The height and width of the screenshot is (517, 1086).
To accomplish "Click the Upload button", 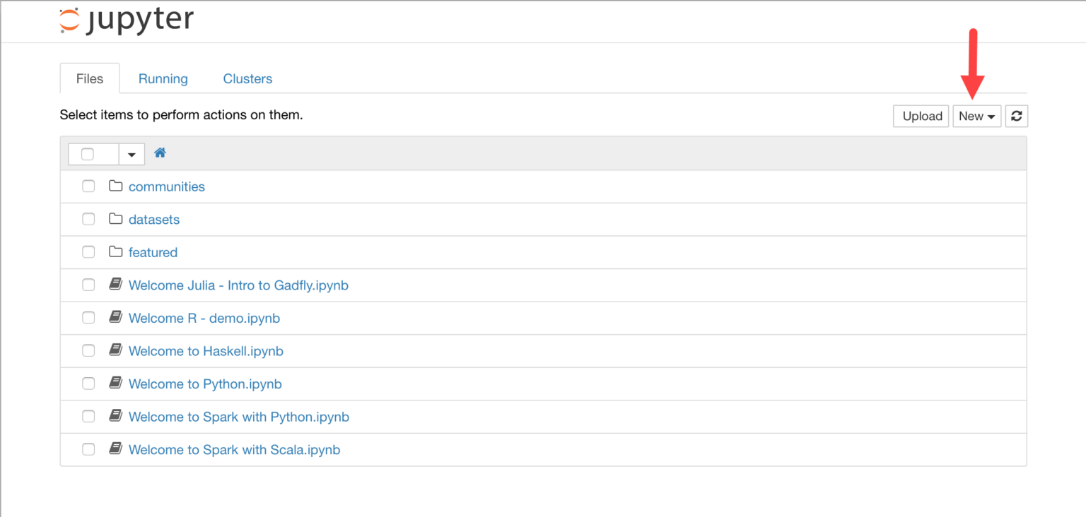I will 921,116.
